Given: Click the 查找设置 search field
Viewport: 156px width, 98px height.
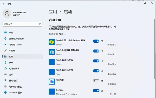Looking at the screenshot, I should point(22,24).
